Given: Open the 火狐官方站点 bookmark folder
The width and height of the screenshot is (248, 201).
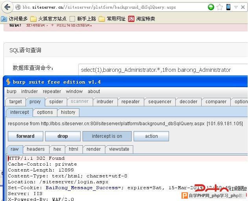Looking at the screenshot, I should [48, 19].
